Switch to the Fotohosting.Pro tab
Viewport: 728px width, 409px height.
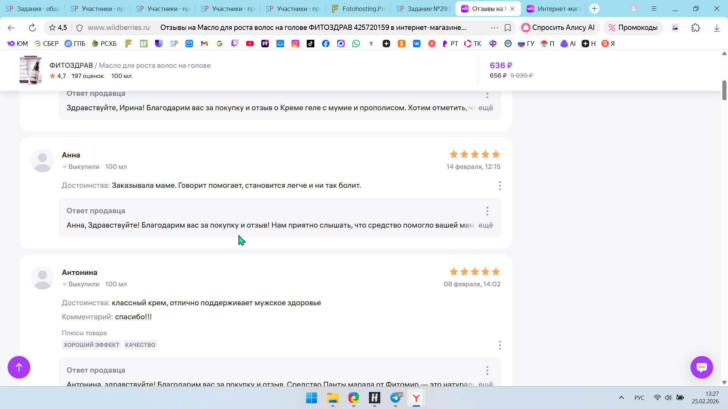[358, 9]
